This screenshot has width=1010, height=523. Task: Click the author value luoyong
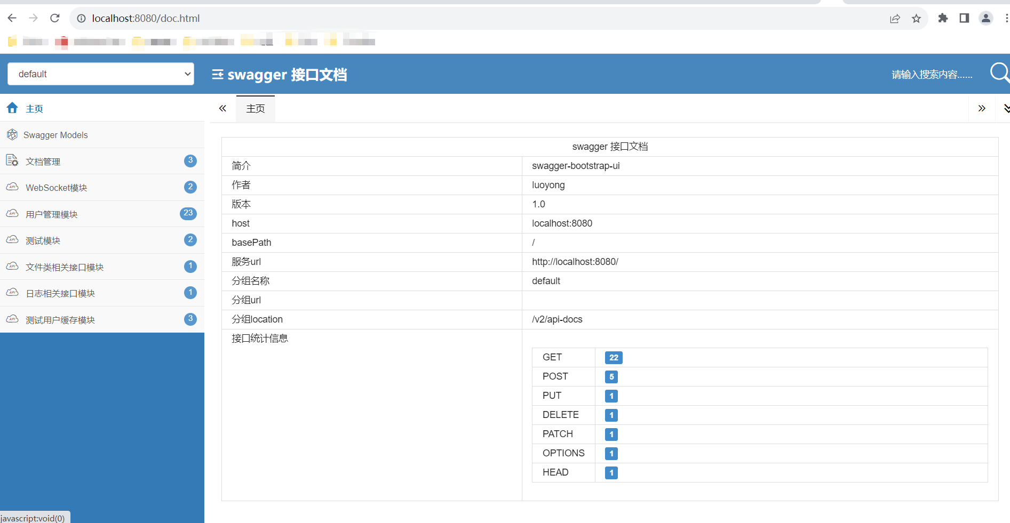[548, 185]
